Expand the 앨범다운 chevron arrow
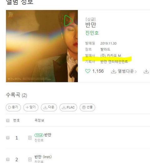The image size is (150, 163). (x=136, y=72)
